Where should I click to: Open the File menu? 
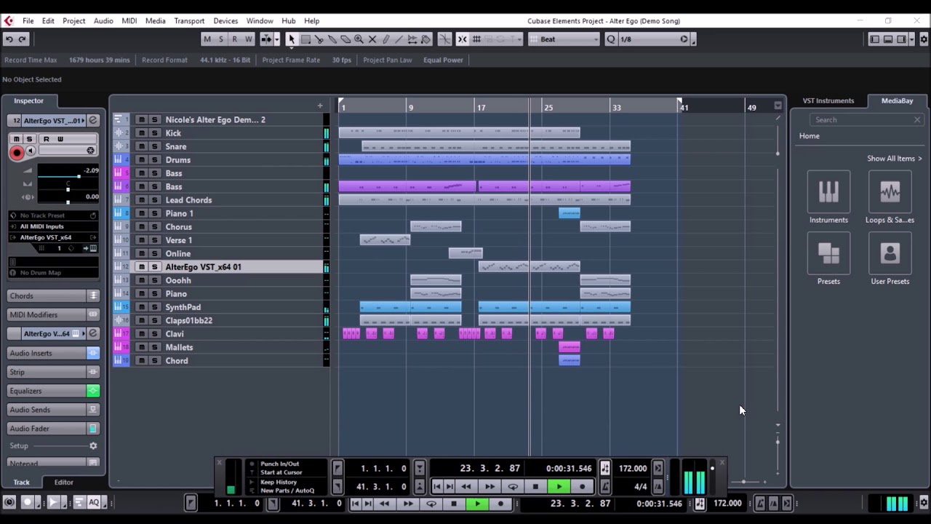(x=28, y=21)
